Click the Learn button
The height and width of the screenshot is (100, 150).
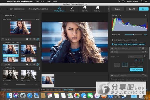(x=117, y=9)
